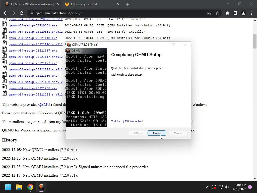The height and width of the screenshot is (193, 257).
Task: Open a new browser tab
Action: (128, 4)
